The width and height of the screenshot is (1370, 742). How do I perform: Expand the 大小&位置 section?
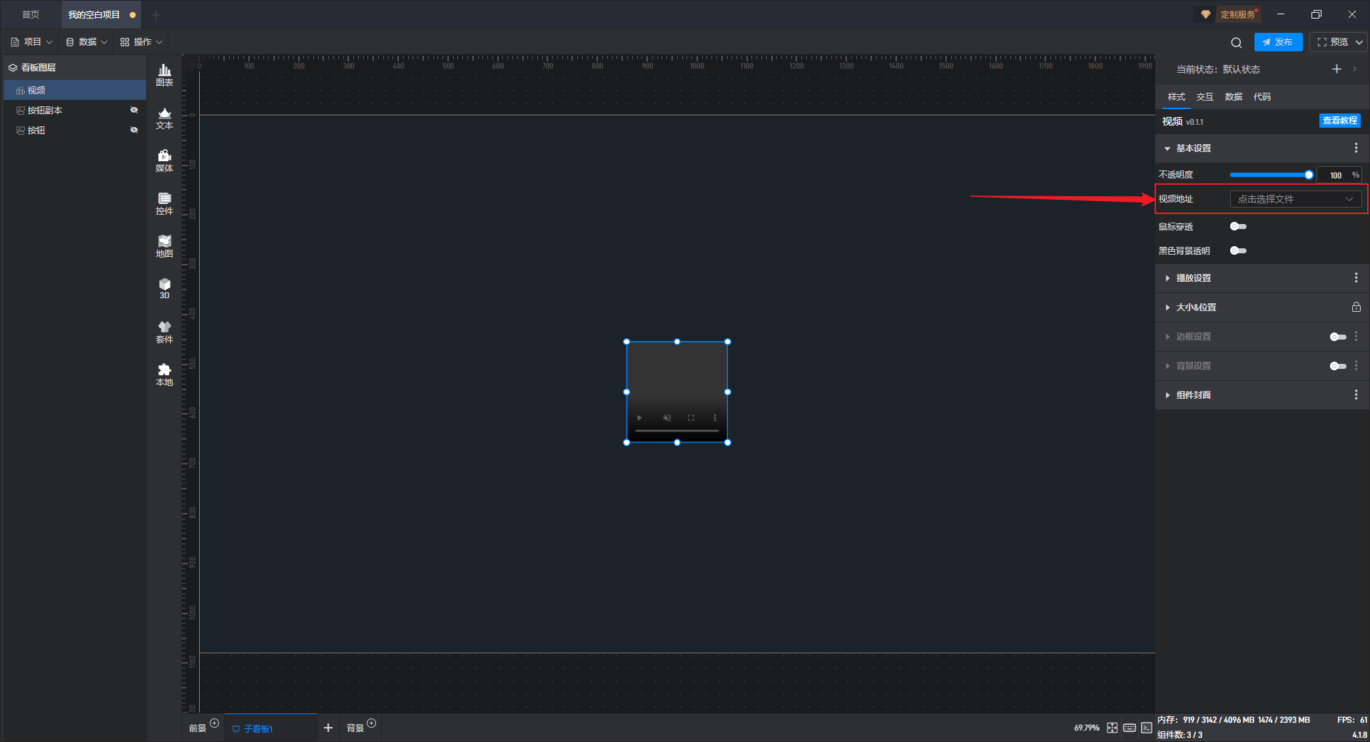[1167, 308]
